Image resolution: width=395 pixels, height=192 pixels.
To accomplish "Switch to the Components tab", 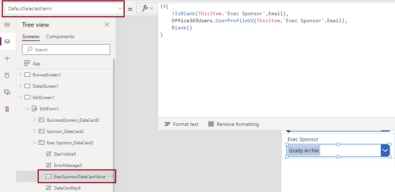I will coord(60,36).
